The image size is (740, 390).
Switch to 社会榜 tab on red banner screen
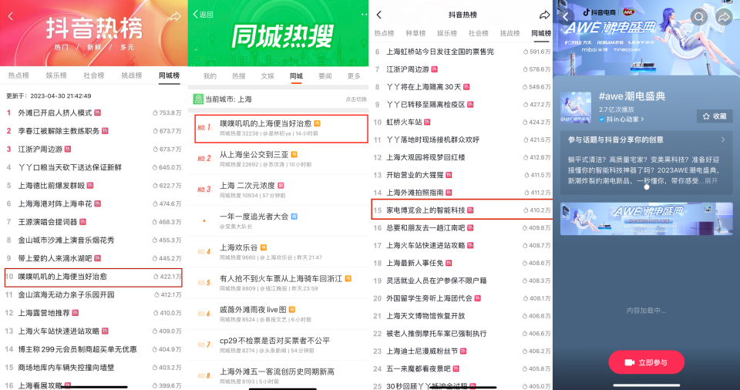click(94, 76)
